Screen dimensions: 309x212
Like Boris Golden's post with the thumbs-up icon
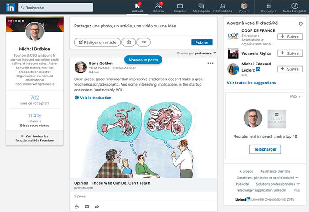[77, 207]
